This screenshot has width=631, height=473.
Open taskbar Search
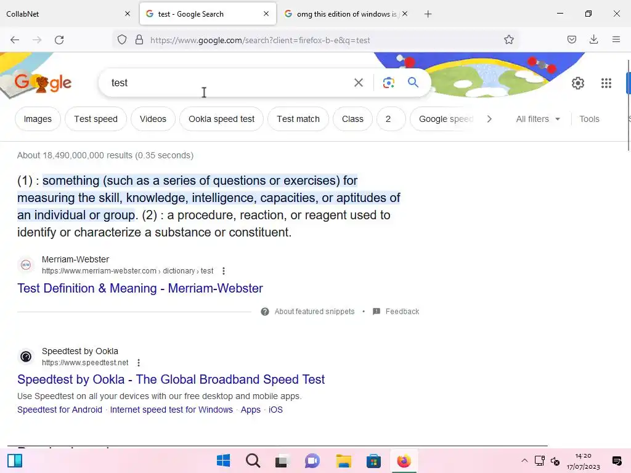tap(253, 461)
